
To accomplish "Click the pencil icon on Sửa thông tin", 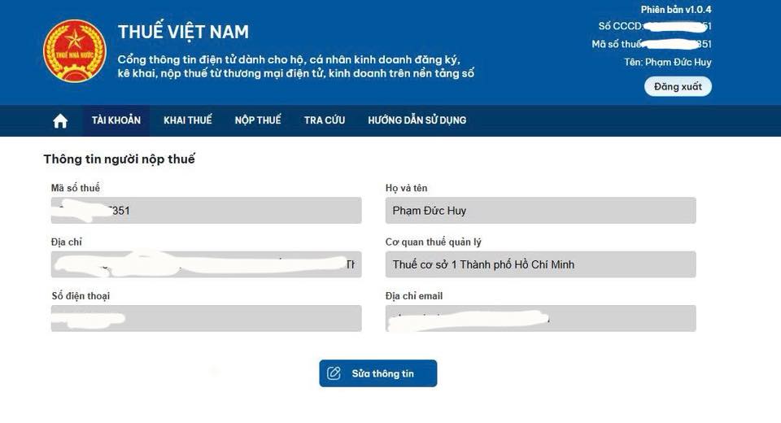I will (334, 373).
